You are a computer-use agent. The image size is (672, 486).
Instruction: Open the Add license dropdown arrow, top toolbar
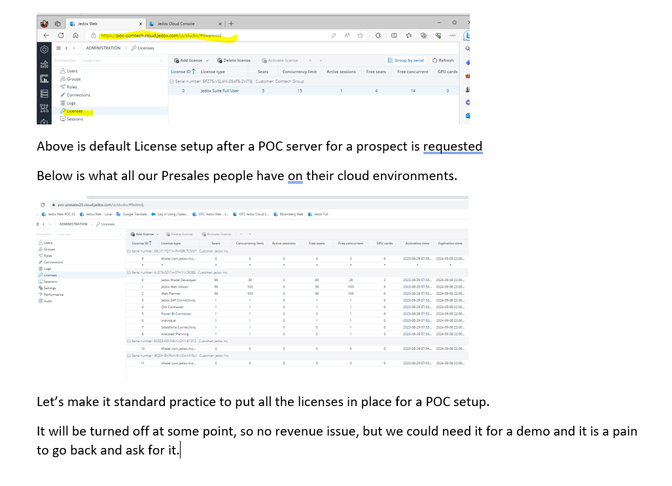click(207, 60)
